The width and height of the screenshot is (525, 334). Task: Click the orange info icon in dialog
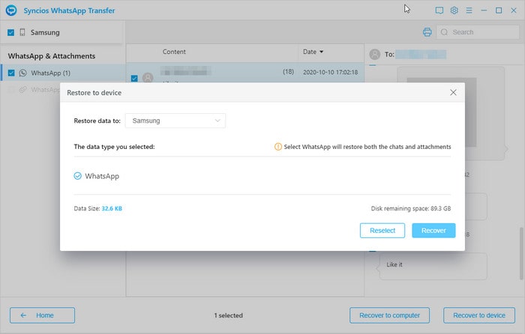click(x=278, y=147)
